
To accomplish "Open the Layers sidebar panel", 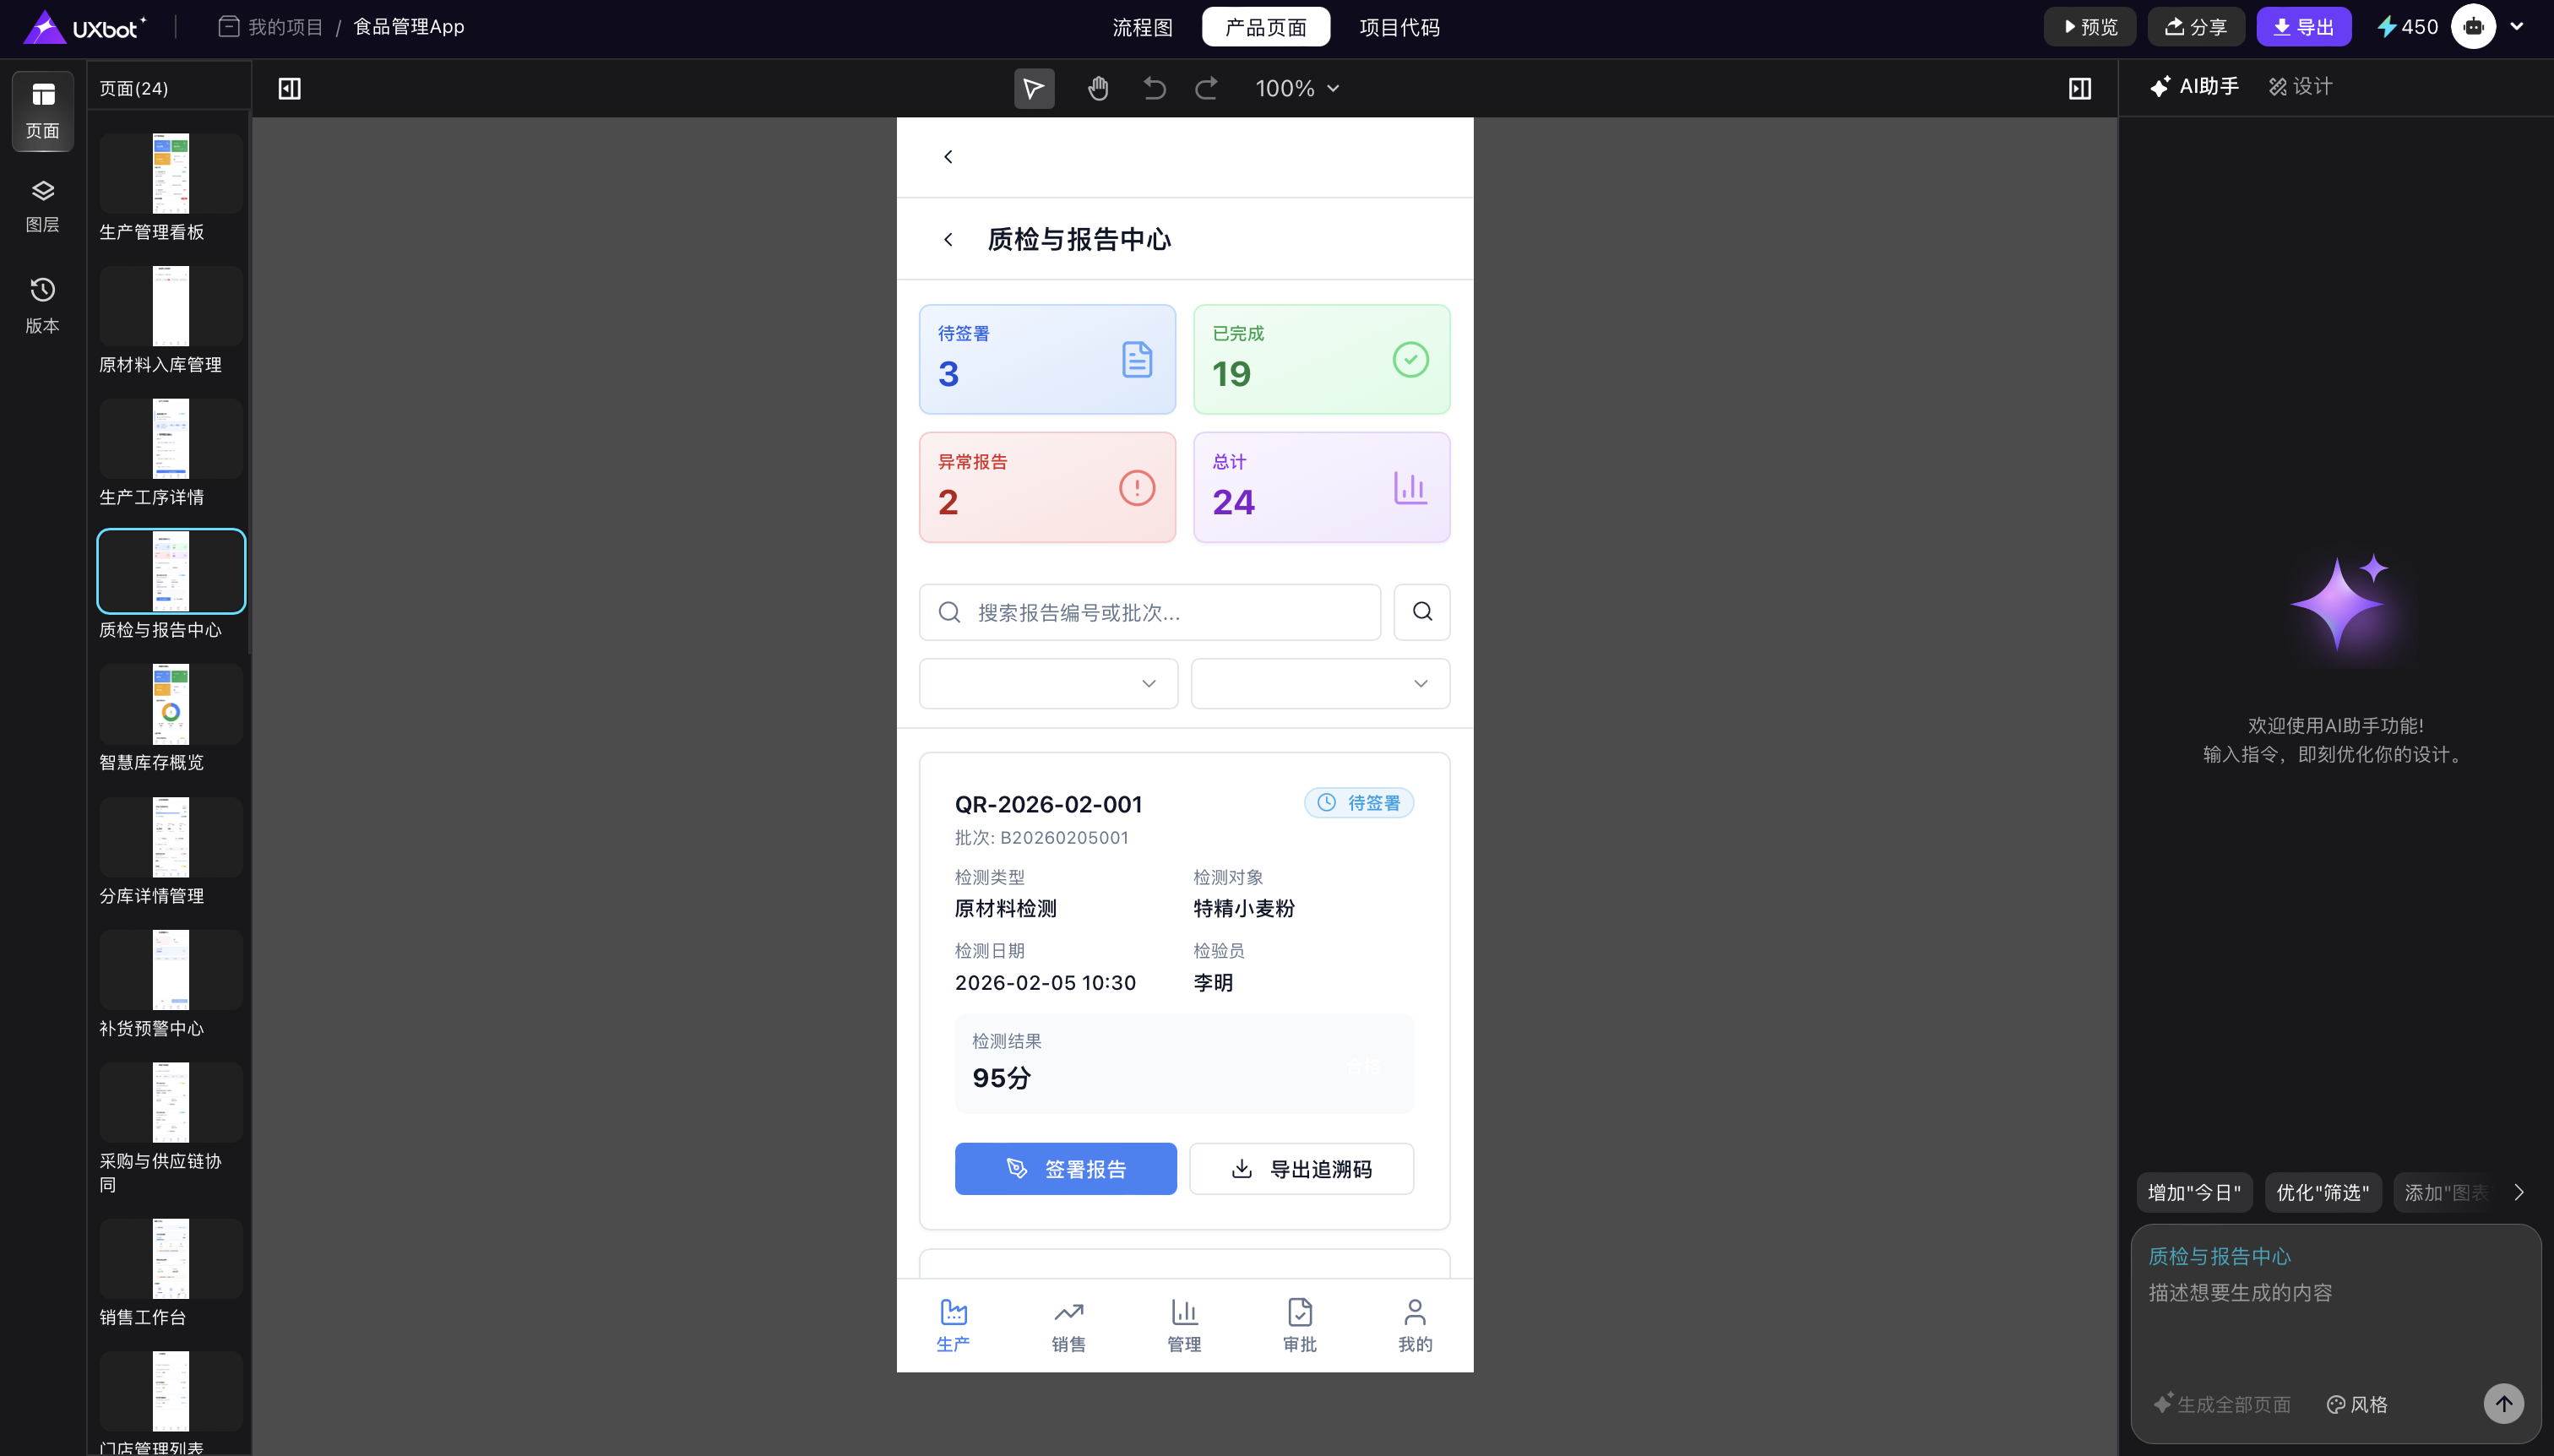I will tap(42, 205).
